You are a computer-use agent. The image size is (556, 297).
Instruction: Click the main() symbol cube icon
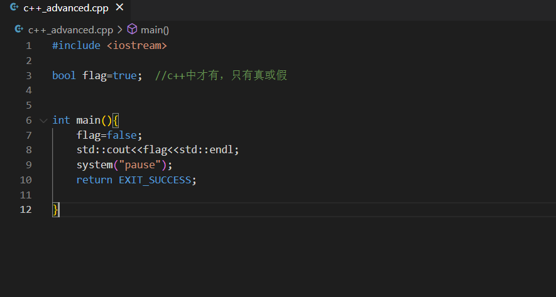tap(132, 30)
